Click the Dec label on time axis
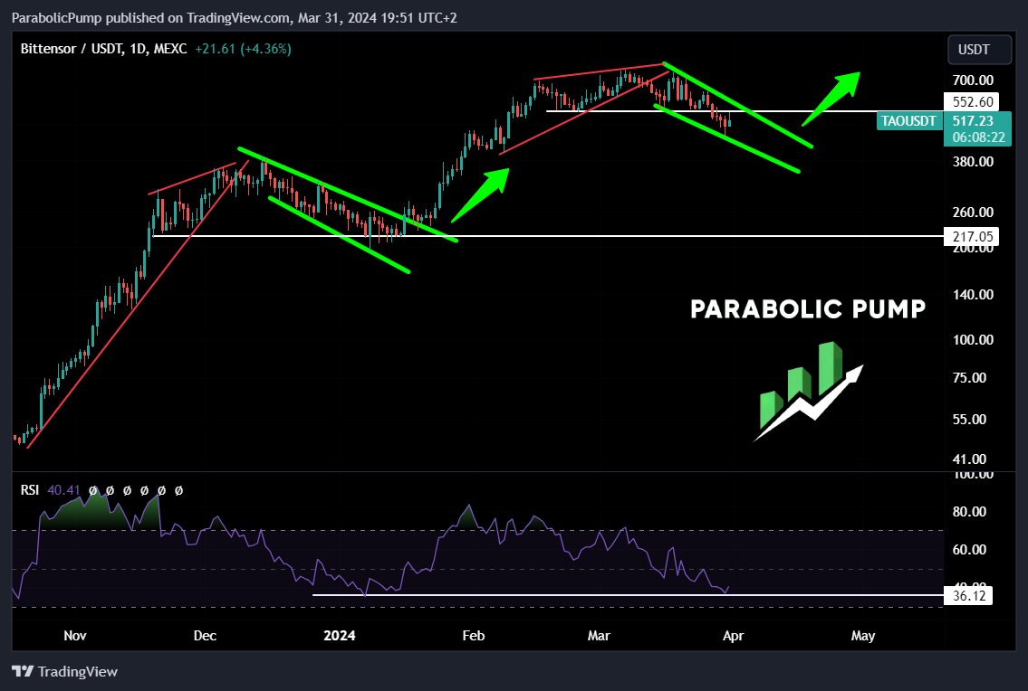The image size is (1028, 691). [x=205, y=635]
